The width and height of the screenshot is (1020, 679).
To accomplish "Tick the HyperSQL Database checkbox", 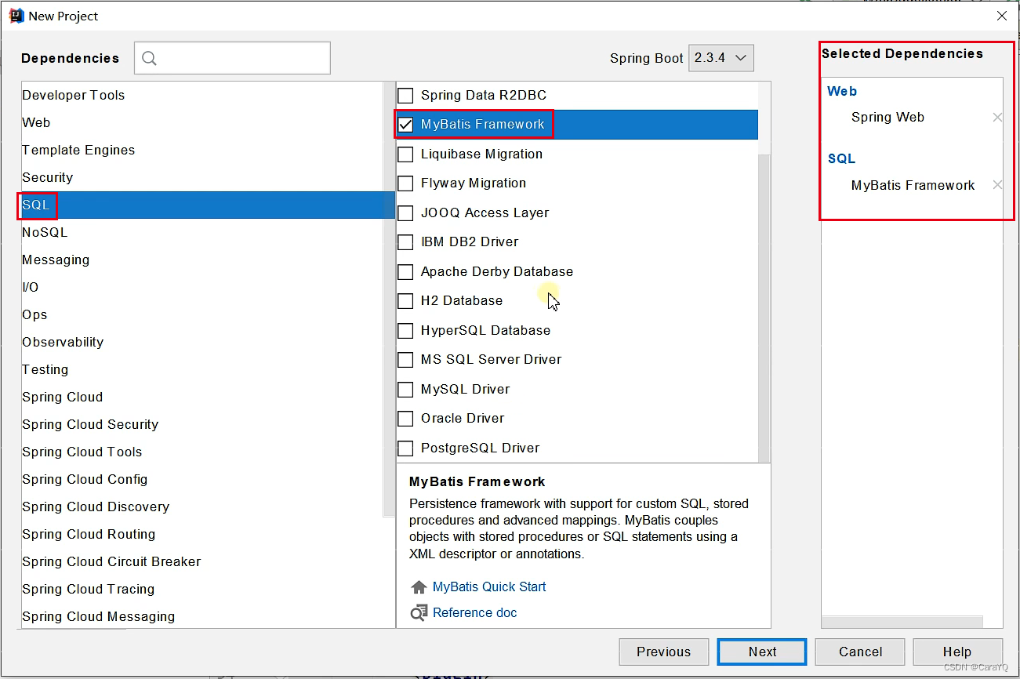I will (405, 331).
